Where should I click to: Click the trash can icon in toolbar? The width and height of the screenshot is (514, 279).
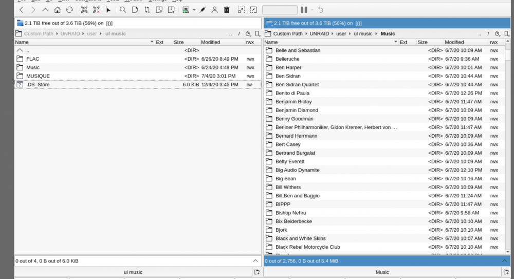coord(227,10)
